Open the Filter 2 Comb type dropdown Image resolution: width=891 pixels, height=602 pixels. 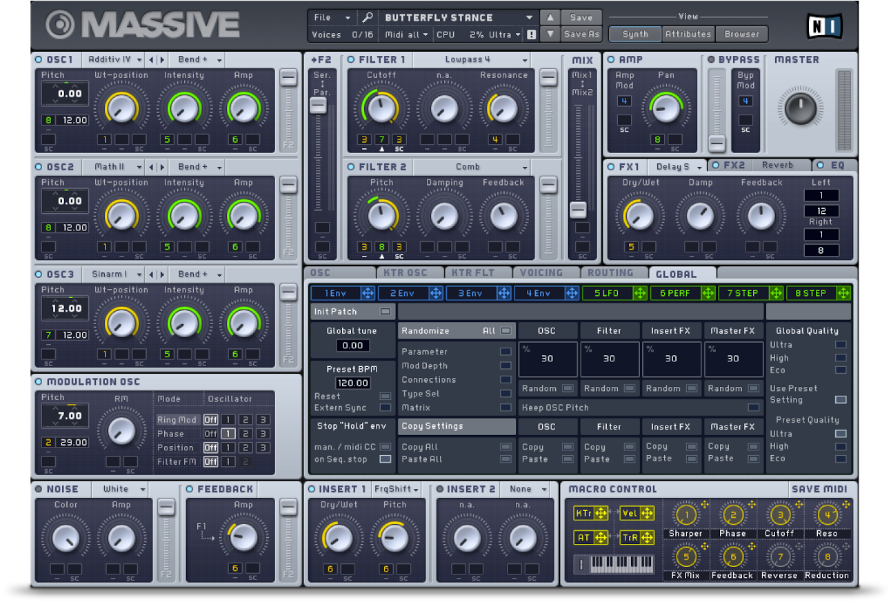471,167
